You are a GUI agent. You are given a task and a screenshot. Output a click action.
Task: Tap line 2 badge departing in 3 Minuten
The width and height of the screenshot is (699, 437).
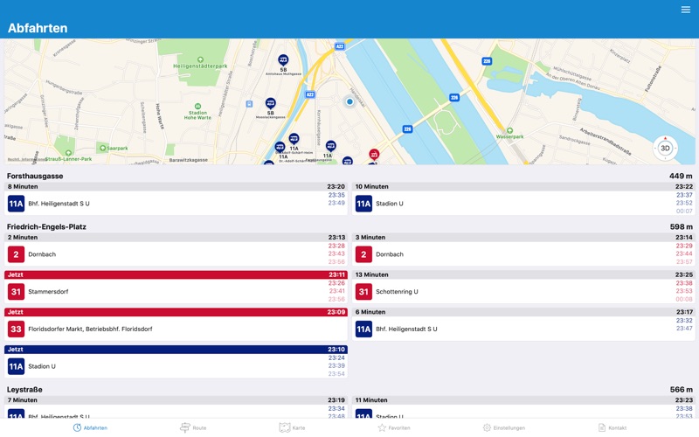[363, 254]
